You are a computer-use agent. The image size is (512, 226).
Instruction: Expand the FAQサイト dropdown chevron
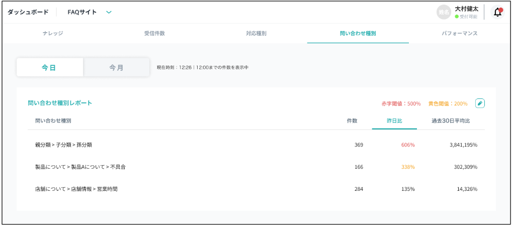click(109, 13)
